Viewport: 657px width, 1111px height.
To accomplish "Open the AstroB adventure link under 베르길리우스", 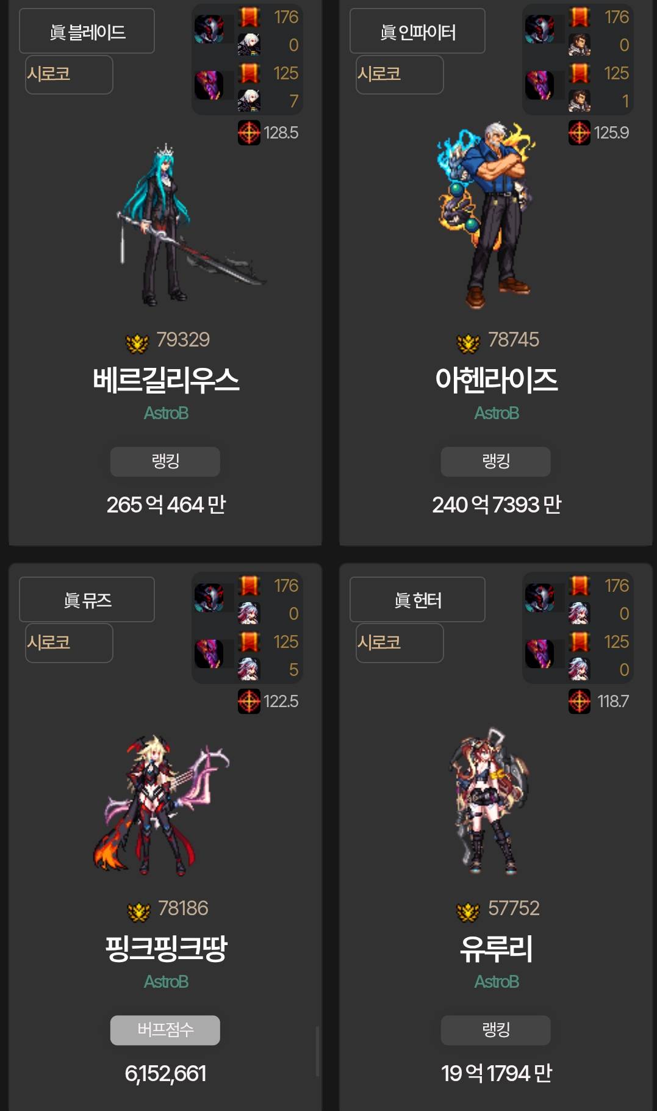I will 166,413.
